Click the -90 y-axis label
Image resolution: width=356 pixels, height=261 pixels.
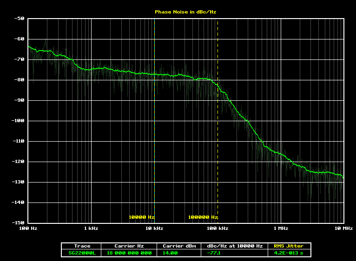pyautogui.click(x=20, y=100)
